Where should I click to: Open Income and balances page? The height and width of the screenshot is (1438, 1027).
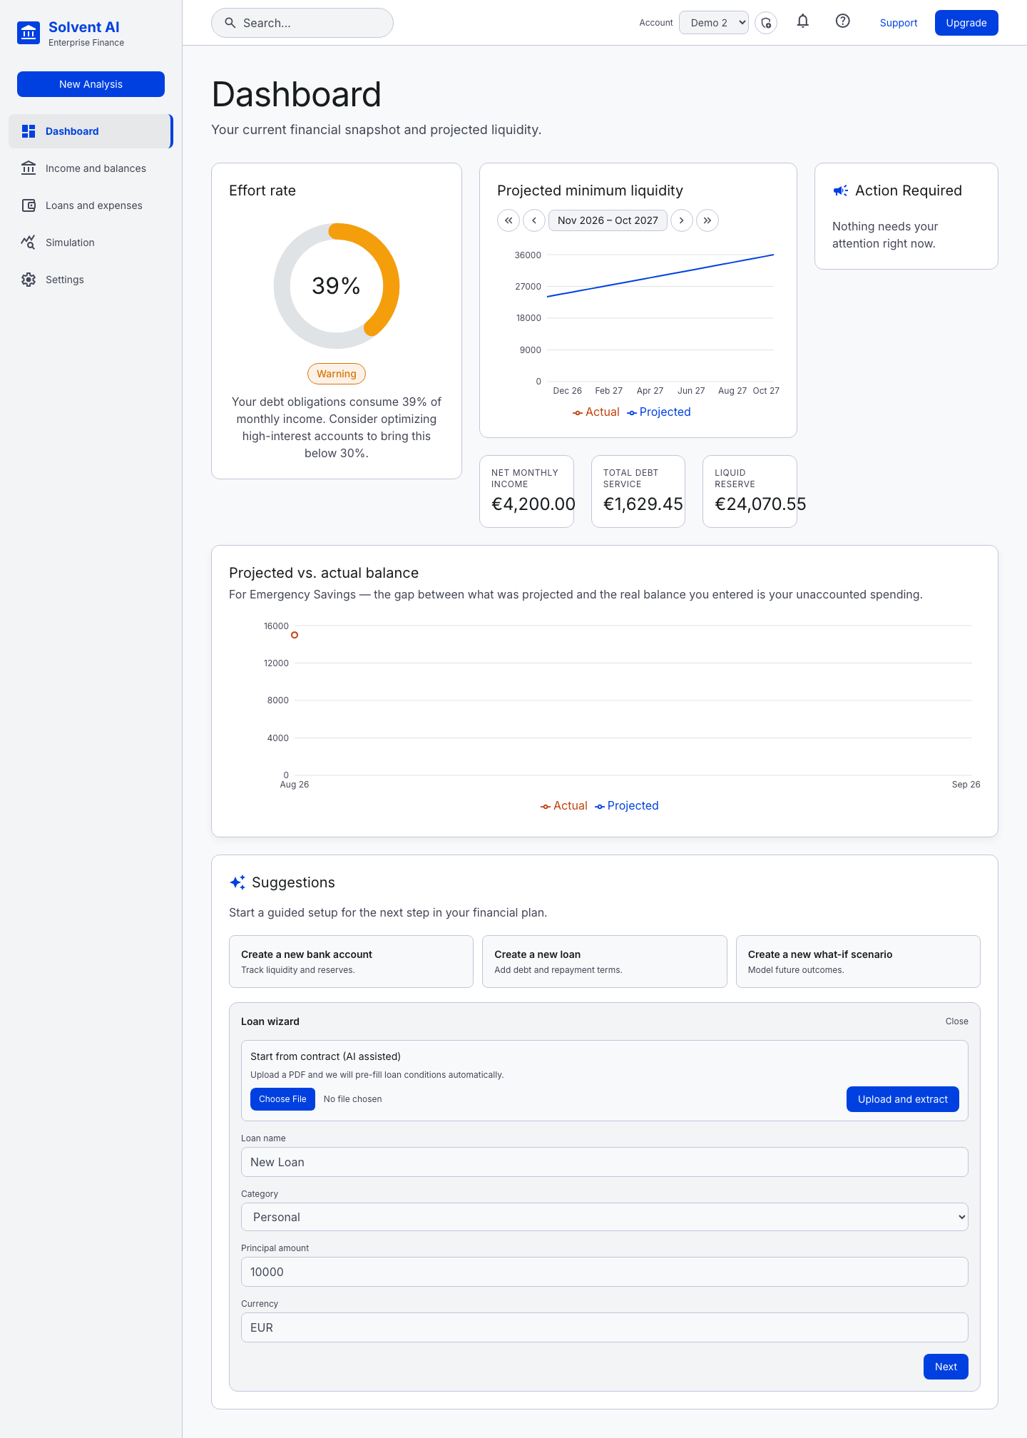(91, 168)
